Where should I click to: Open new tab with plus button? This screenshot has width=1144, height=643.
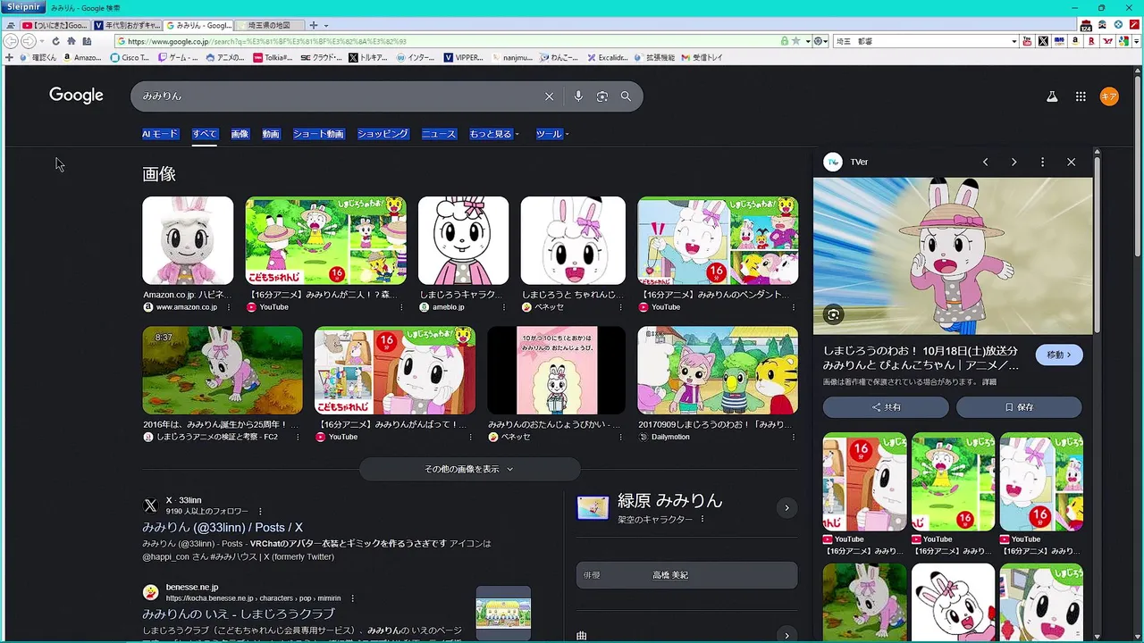pyautogui.click(x=313, y=25)
